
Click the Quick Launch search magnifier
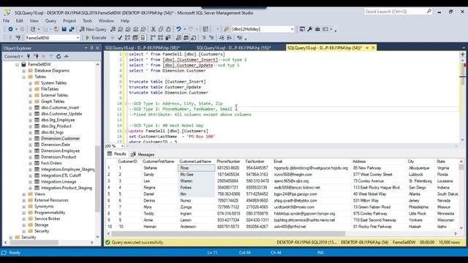(429, 12)
